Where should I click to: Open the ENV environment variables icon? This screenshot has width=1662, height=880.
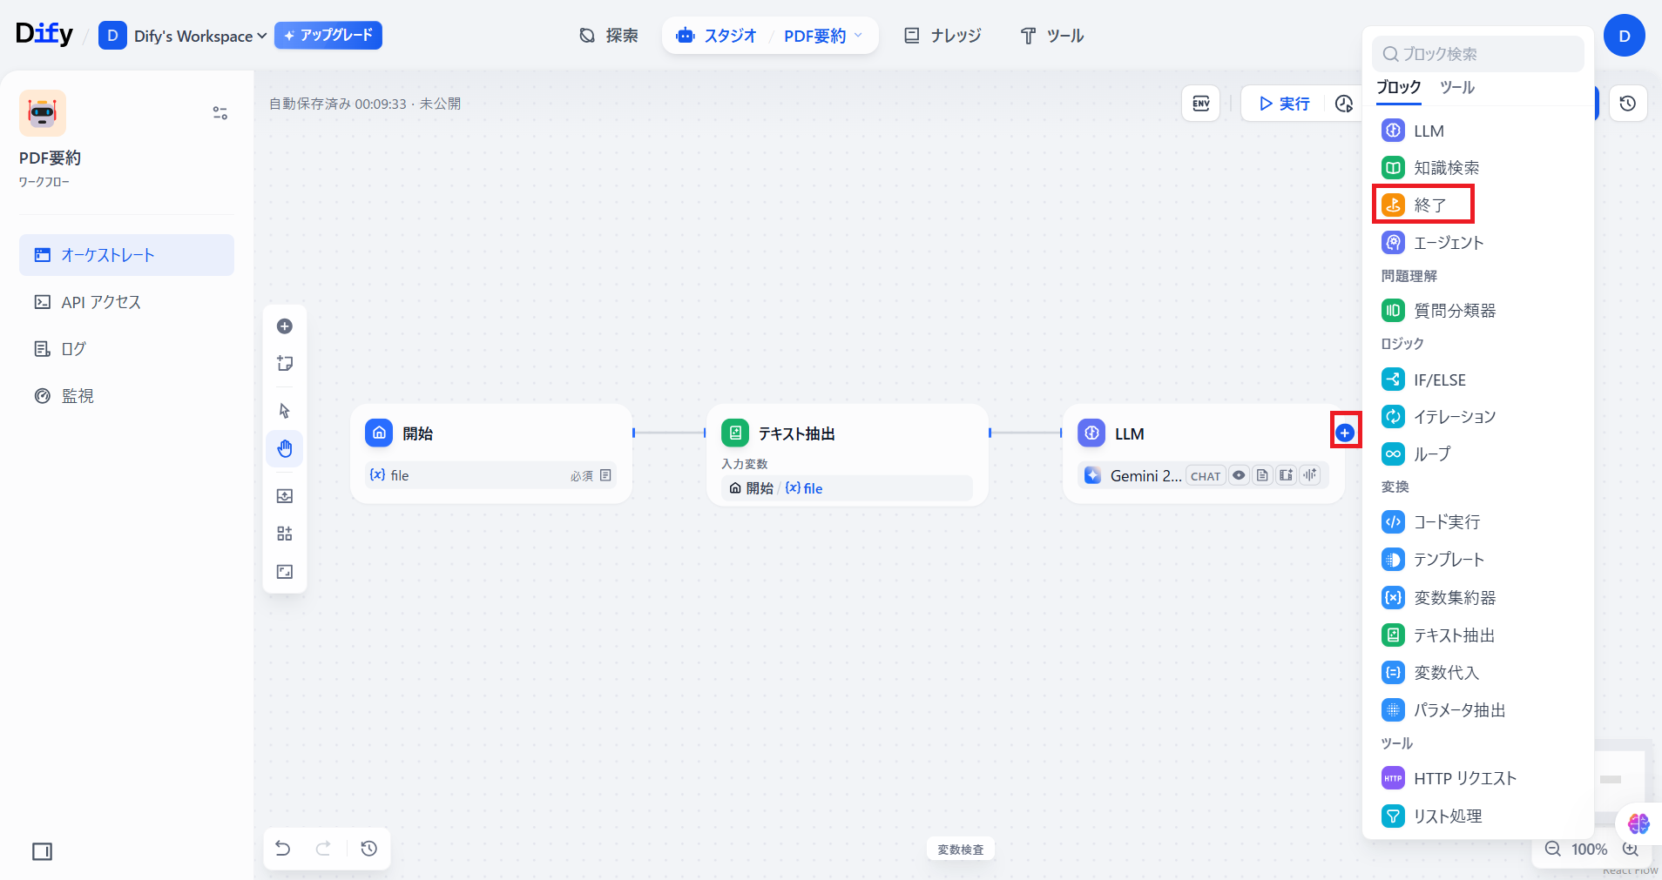[x=1200, y=104]
